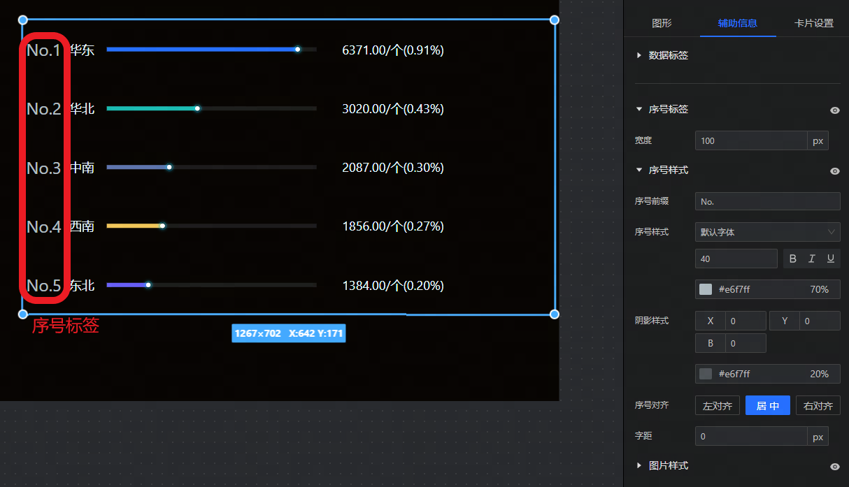
Task: Toggle visibility eye for 图片样式
Action: point(834,467)
